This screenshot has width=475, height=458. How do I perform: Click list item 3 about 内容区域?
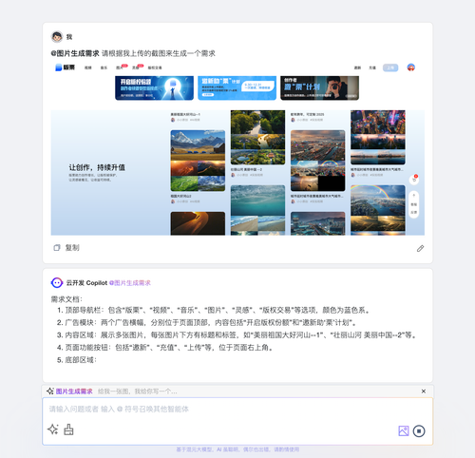237,334
